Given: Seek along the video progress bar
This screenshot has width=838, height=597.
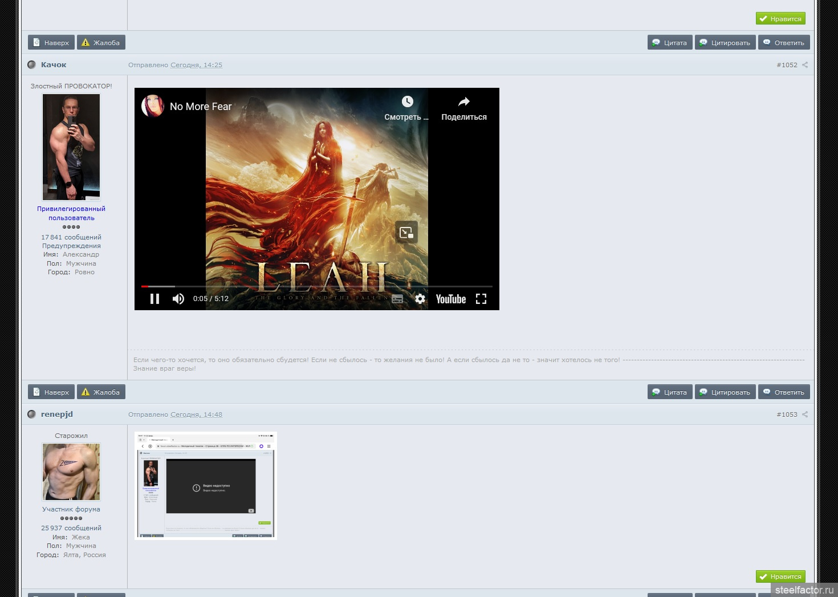Looking at the screenshot, I should (317, 286).
